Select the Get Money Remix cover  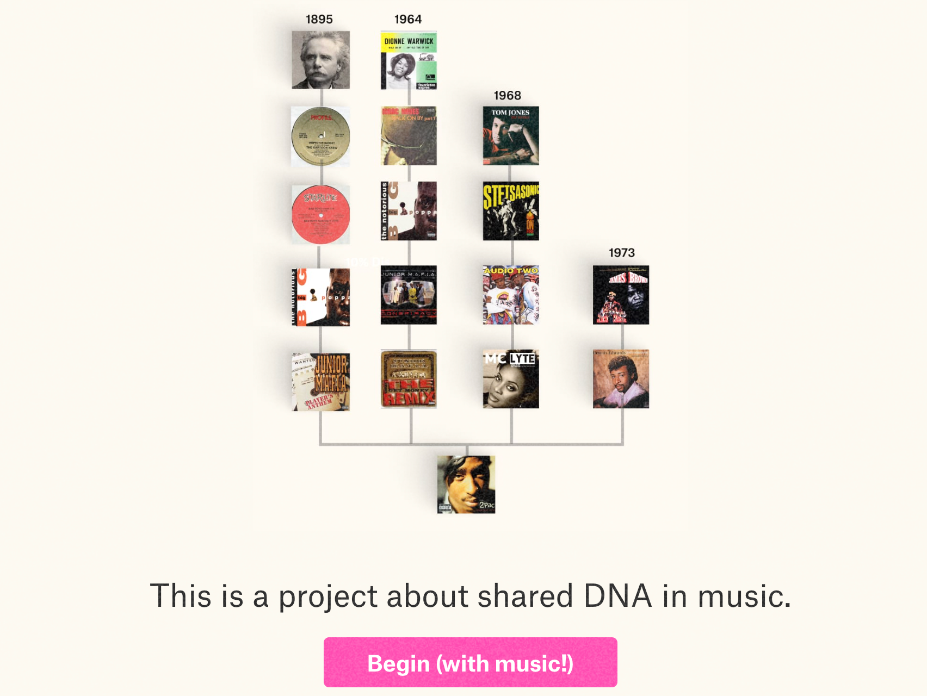pos(409,379)
